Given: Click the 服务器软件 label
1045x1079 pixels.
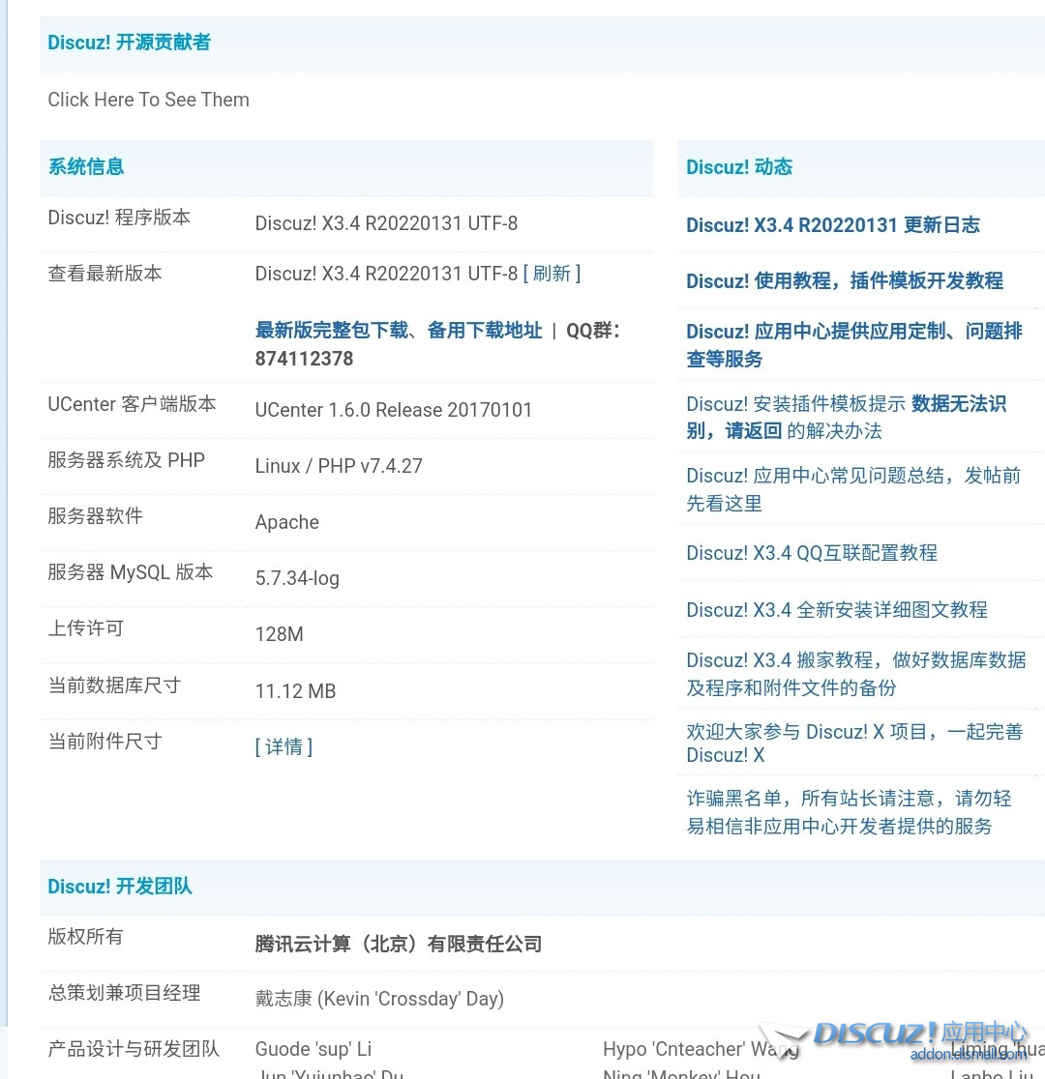Looking at the screenshot, I should 95,515.
